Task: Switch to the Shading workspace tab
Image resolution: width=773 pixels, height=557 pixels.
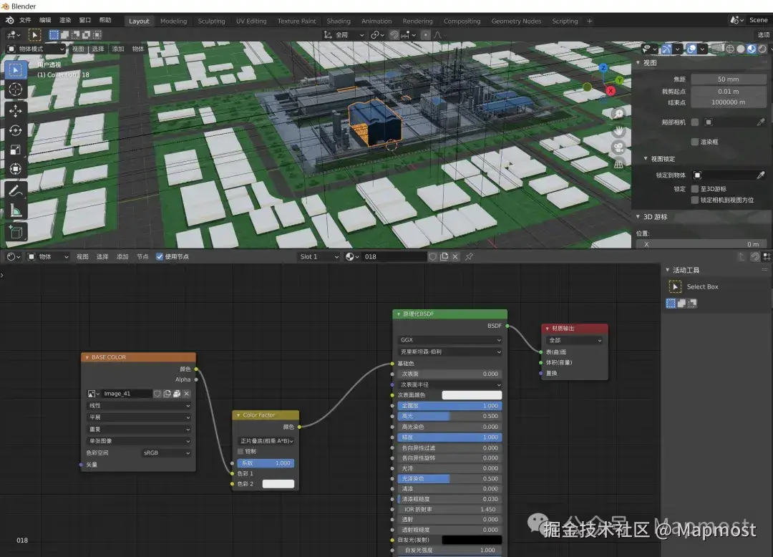Action: click(x=339, y=21)
